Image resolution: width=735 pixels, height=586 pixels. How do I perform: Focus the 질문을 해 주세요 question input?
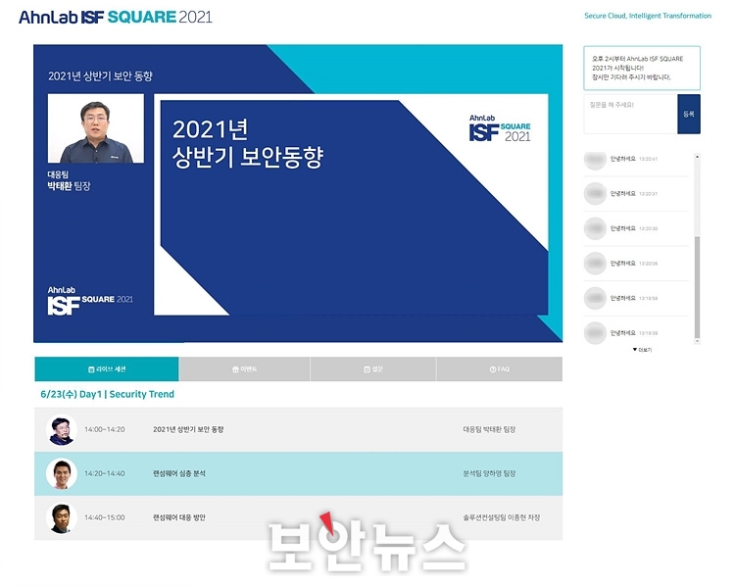click(630, 114)
